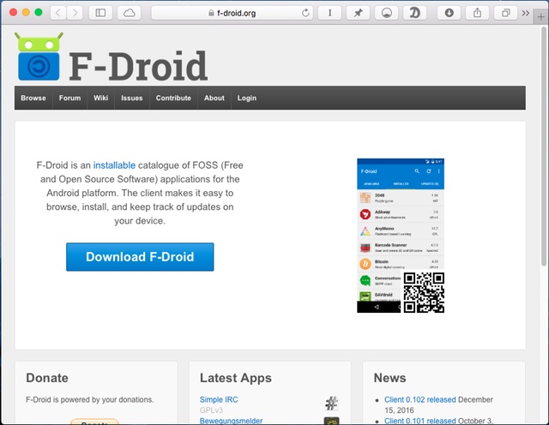The width and height of the screenshot is (549, 425).
Task: Click "F-Droid is powered by your donations." text
Action: [x=89, y=399]
